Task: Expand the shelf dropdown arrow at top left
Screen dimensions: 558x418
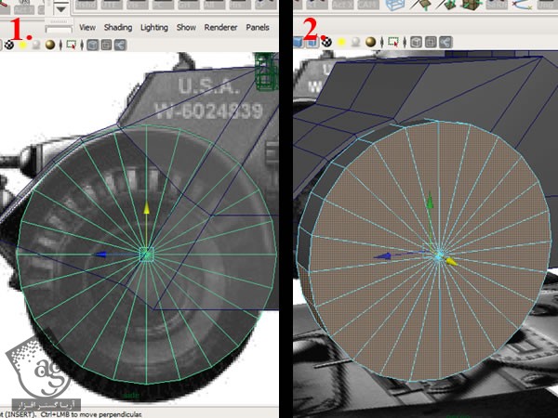Action: pos(60,7)
